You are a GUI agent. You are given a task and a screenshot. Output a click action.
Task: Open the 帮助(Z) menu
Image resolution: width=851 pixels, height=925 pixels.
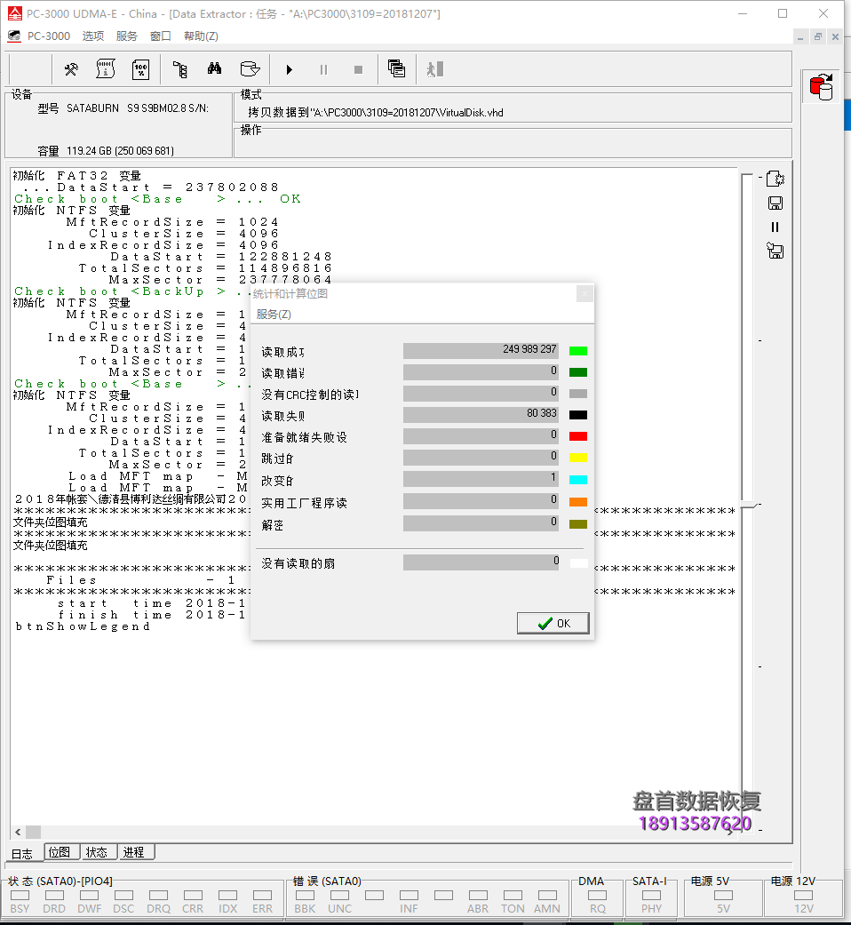click(x=201, y=36)
